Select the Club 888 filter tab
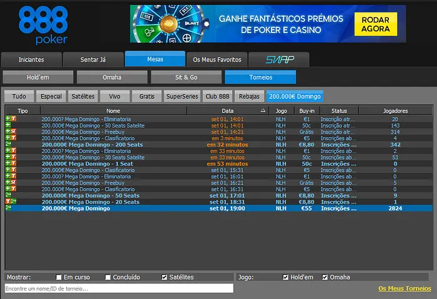Screen dimensions: 437x299 pos(217,96)
